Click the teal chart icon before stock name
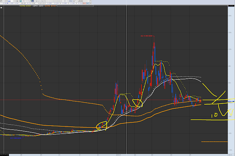This screenshot has width=235, height=156. pos(21,1)
